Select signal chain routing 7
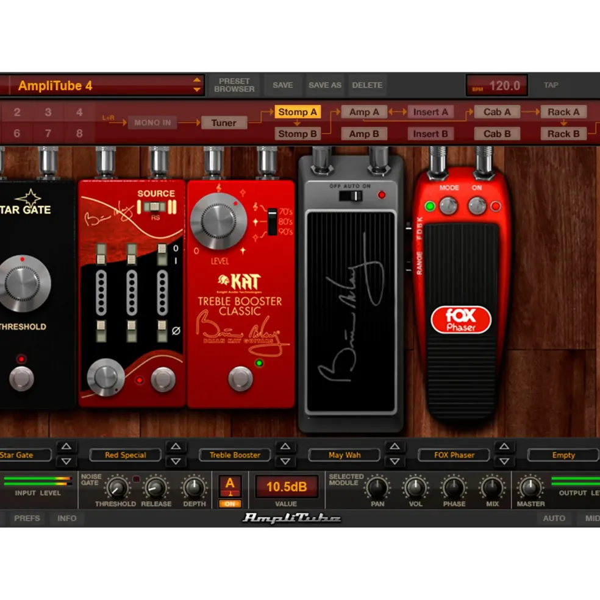The width and height of the screenshot is (600, 600). pyautogui.click(x=48, y=133)
